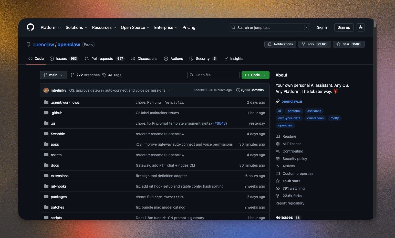
Task: Open the green Code dropdown
Action: [255, 75]
